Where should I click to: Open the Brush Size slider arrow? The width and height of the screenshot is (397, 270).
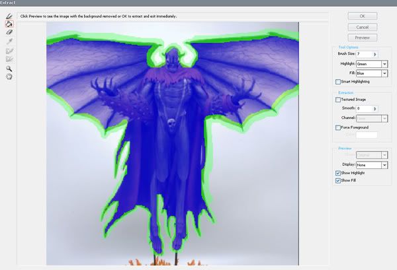pos(376,54)
